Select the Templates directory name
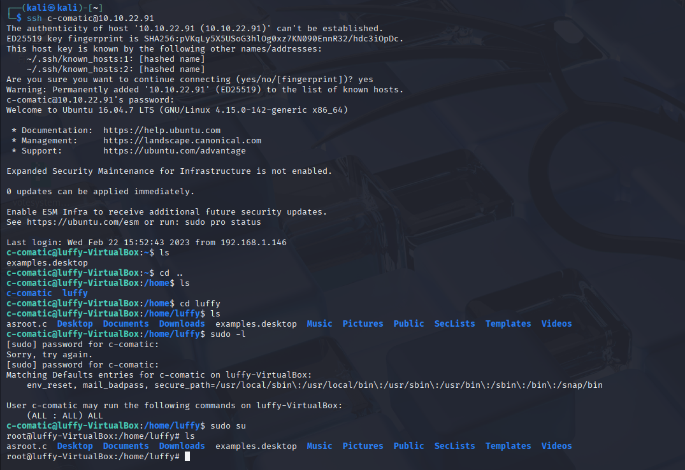685x470 pixels. (x=508, y=323)
